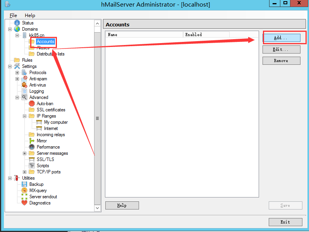Click the Anti-virus bug icon
The height and width of the screenshot is (232, 309).
tap(24, 85)
